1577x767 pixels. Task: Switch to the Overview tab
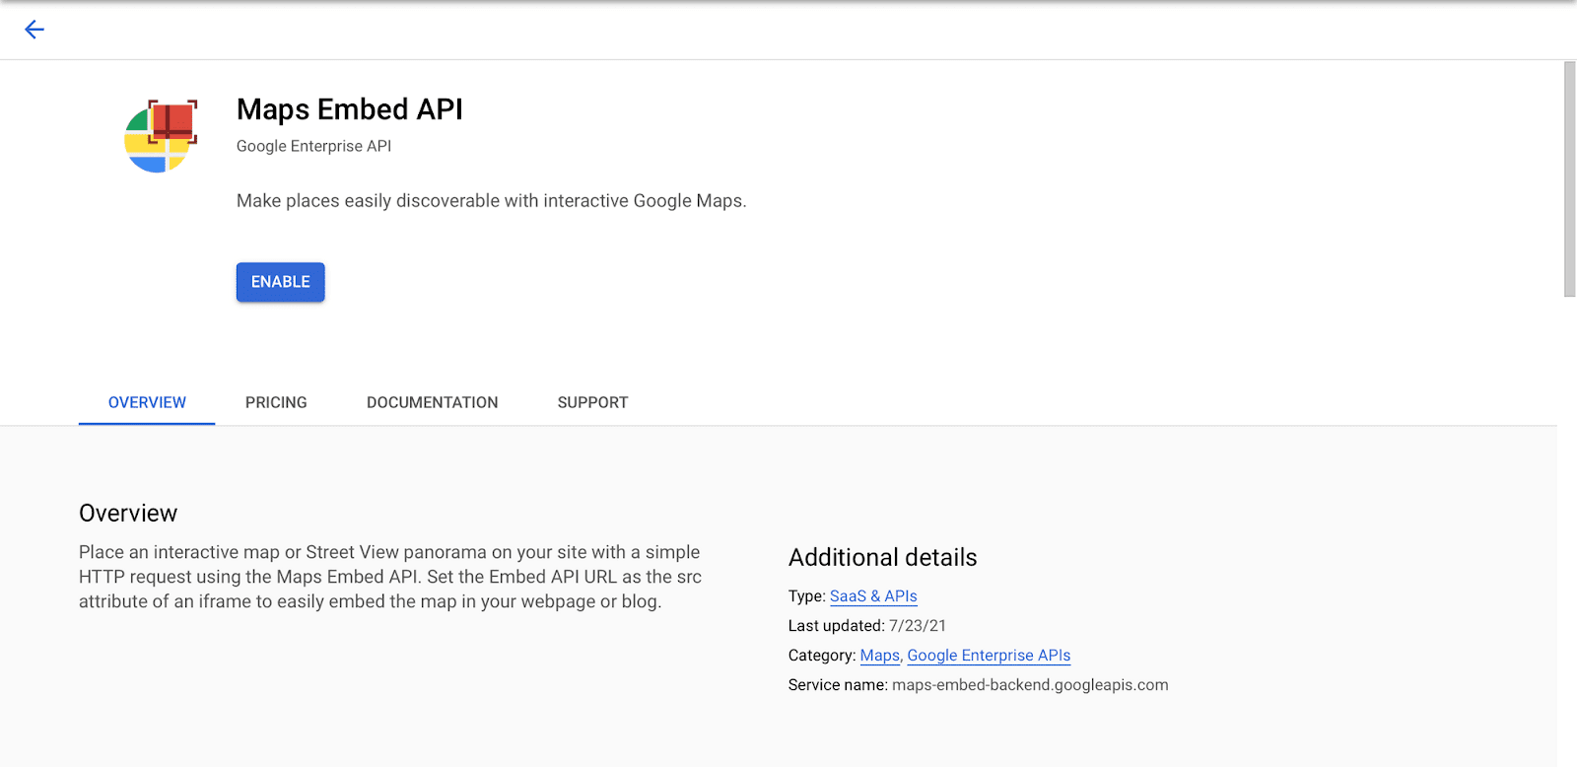point(147,402)
